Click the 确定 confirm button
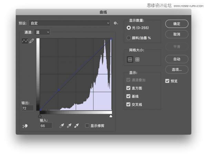 [x=177, y=24]
